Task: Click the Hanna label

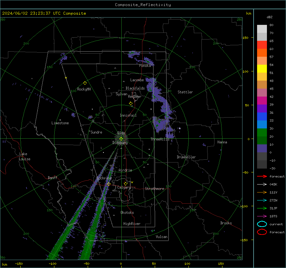Action: (222, 142)
